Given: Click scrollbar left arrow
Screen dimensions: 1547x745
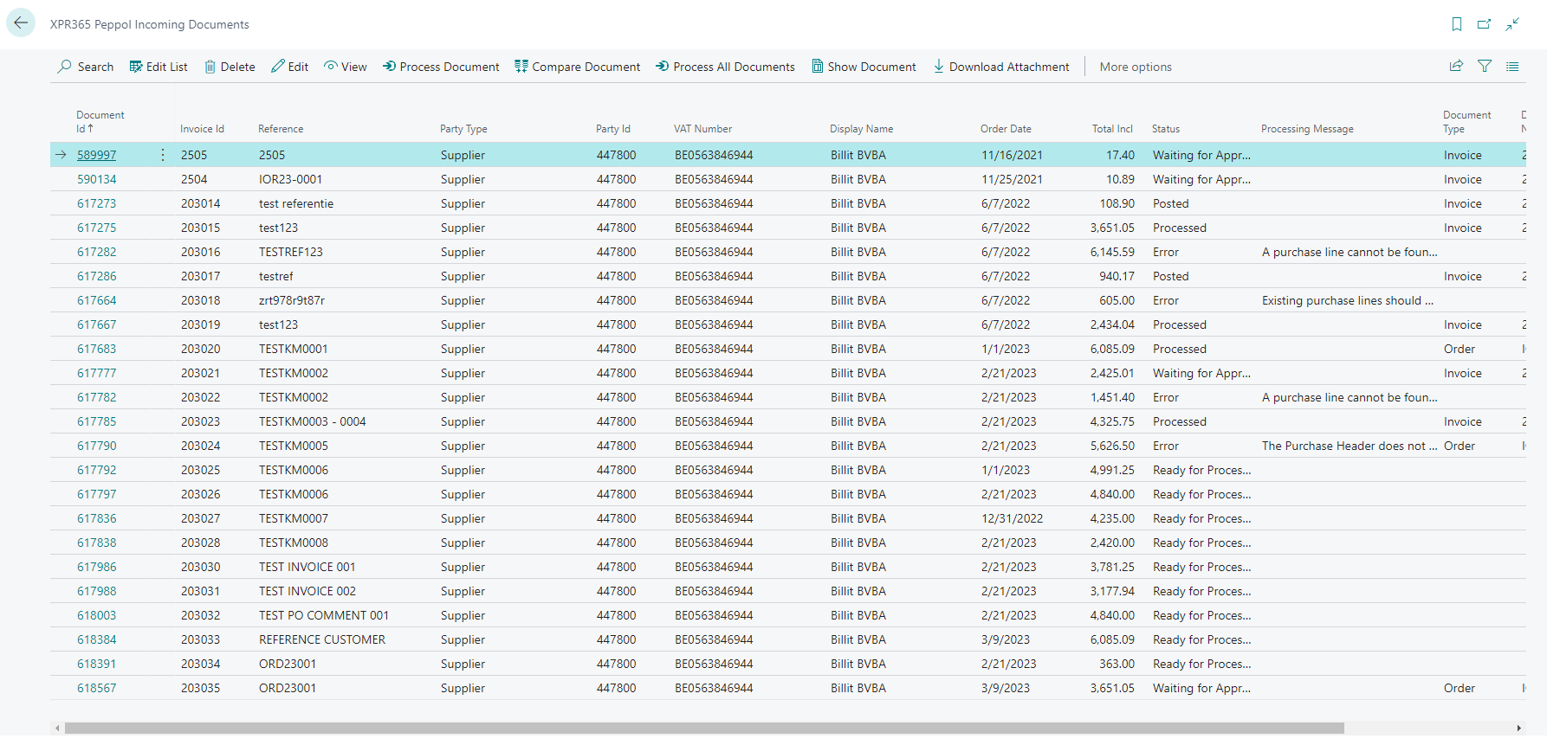Looking at the screenshot, I should (58, 728).
